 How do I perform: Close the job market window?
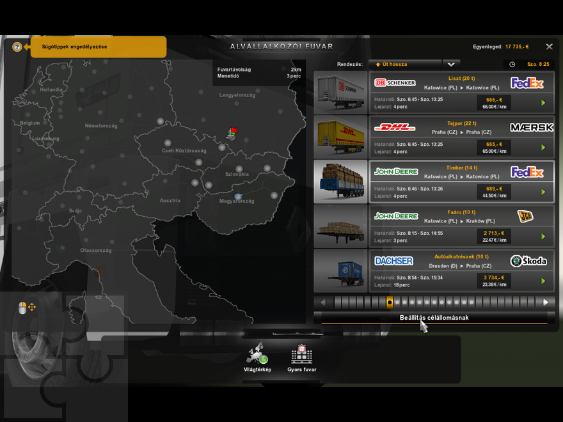click(x=549, y=47)
